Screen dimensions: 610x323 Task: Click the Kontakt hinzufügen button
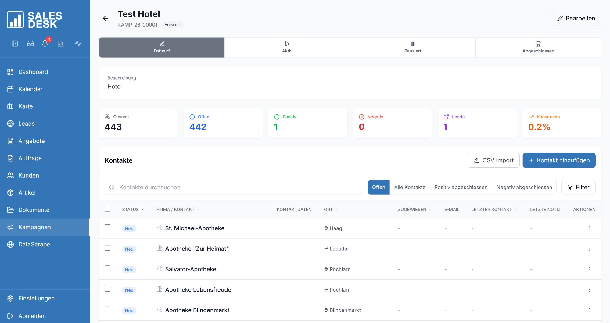559,160
